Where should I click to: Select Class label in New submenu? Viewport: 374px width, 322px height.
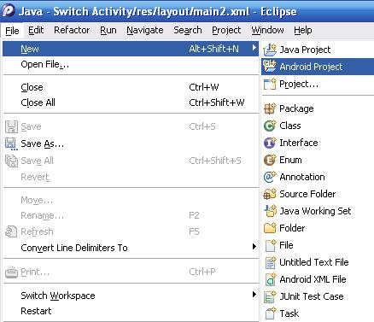[290, 126]
